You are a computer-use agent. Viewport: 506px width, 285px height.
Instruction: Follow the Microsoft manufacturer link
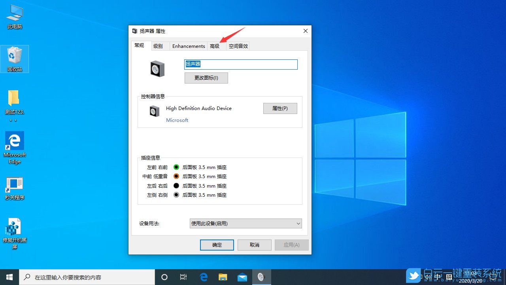pyautogui.click(x=177, y=120)
